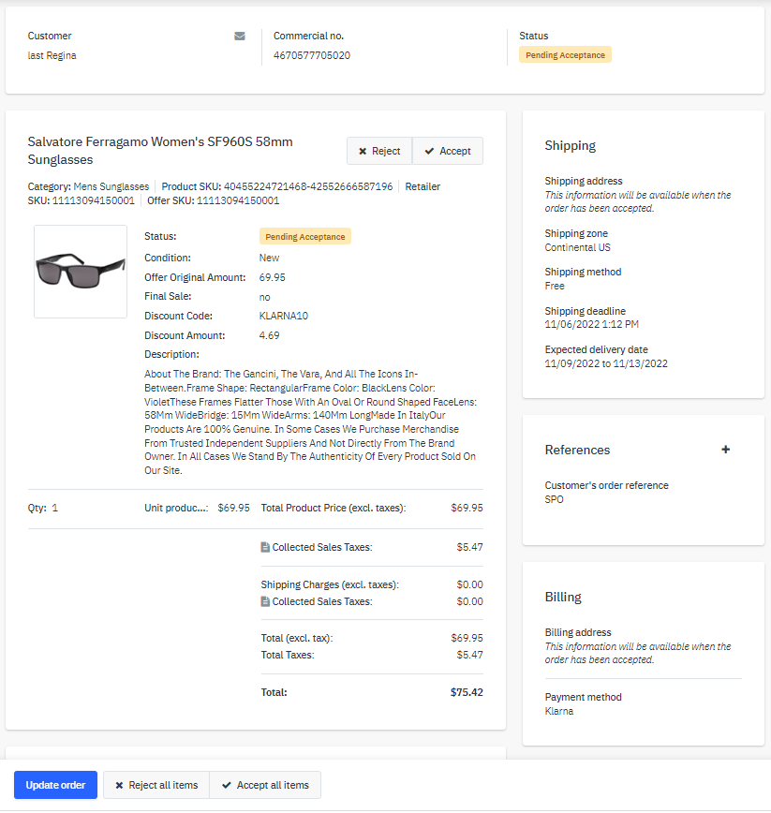Reject the Salvatore Ferragamo sunglasses item
This screenshot has width=771, height=813.
[379, 151]
